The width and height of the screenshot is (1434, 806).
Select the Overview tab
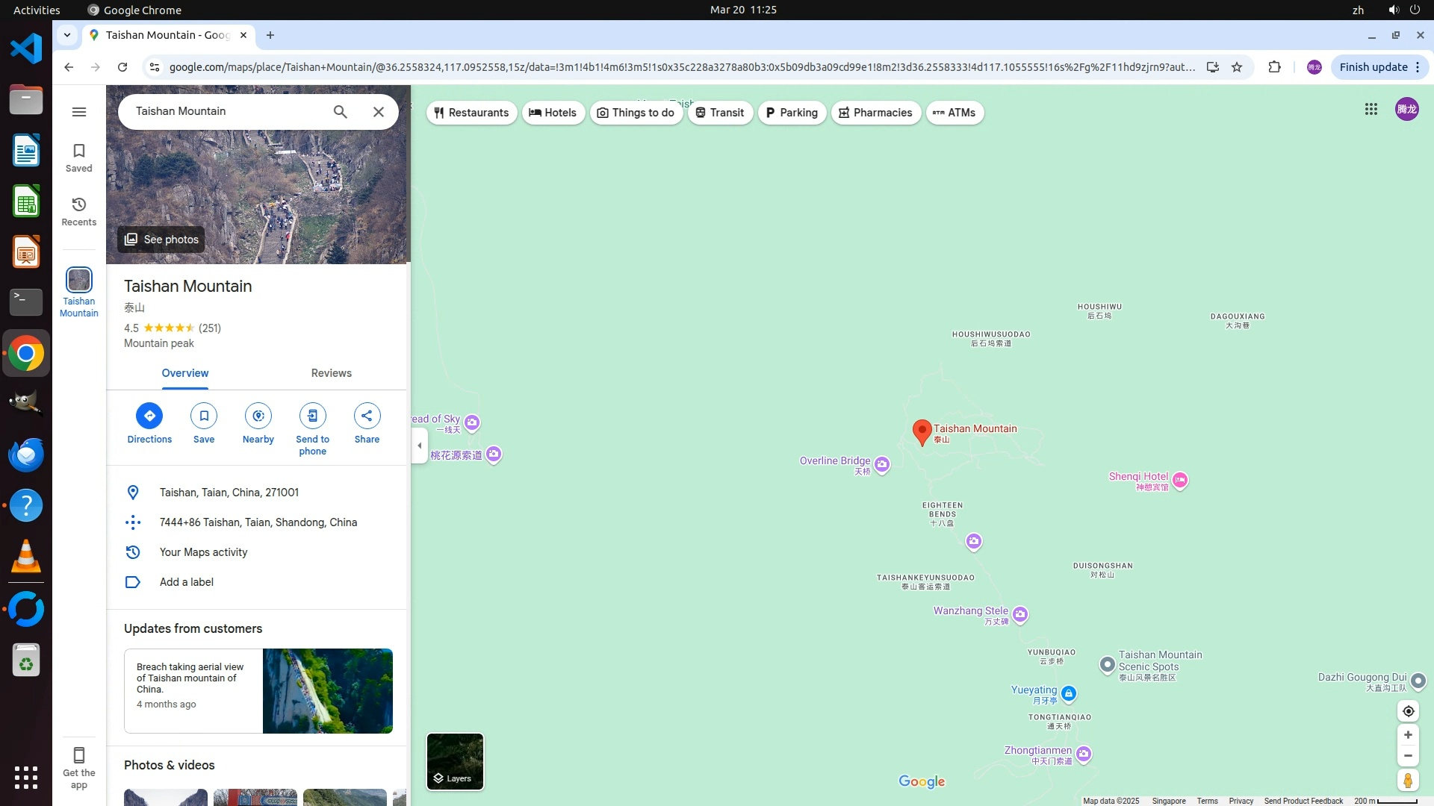click(185, 373)
